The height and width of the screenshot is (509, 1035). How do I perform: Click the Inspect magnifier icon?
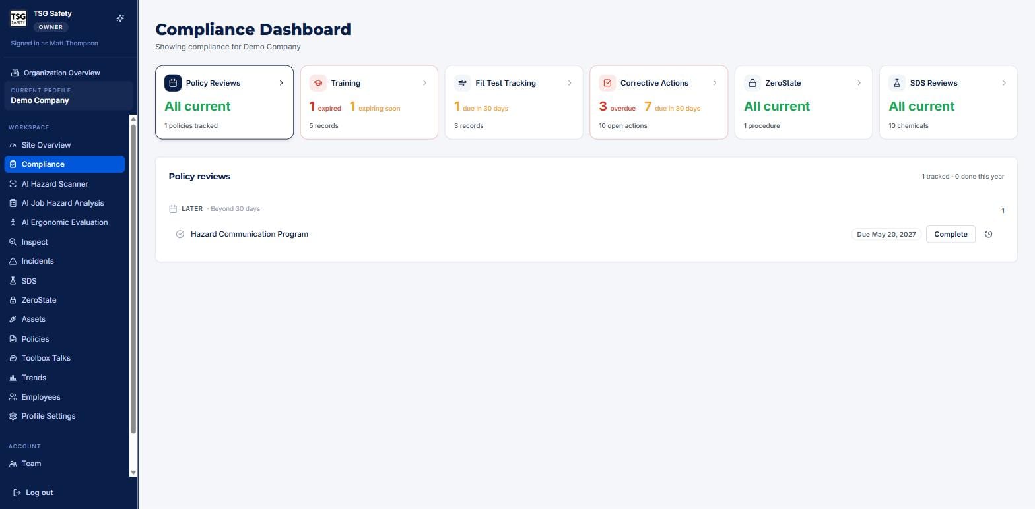[13, 242]
